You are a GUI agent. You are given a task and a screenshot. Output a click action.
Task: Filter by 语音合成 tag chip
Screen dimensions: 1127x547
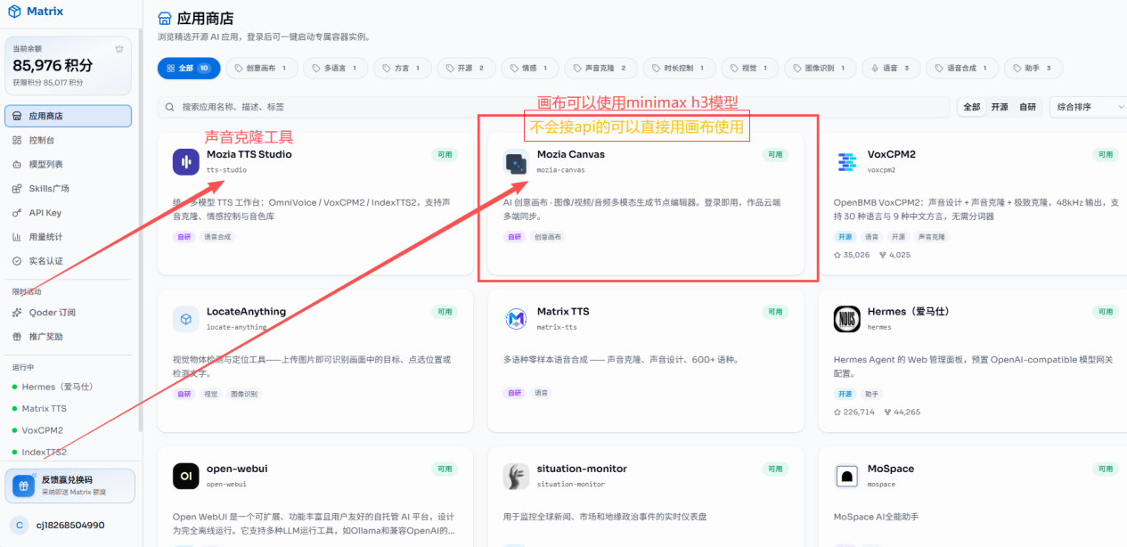962,68
